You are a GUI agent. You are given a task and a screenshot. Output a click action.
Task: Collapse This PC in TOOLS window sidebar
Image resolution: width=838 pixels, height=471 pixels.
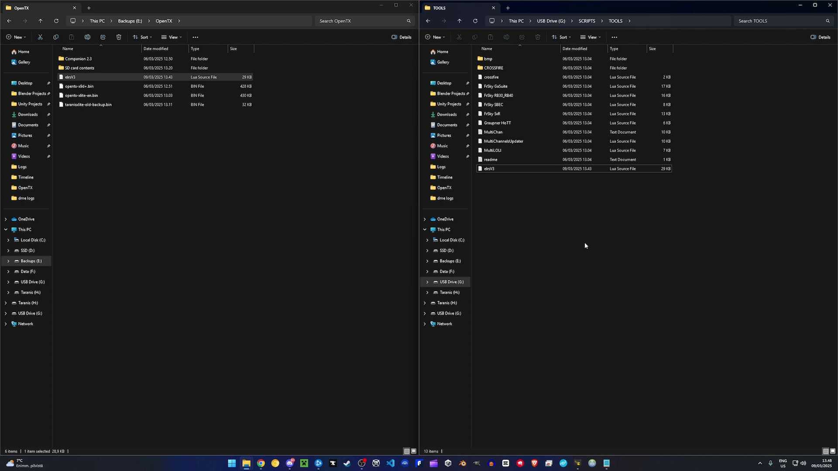click(425, 229)
